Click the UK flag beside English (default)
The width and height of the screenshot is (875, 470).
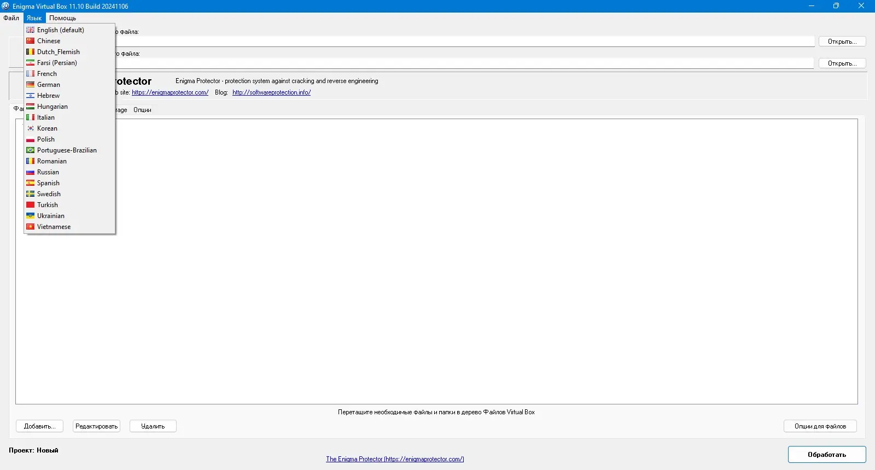tap(31, 30)
